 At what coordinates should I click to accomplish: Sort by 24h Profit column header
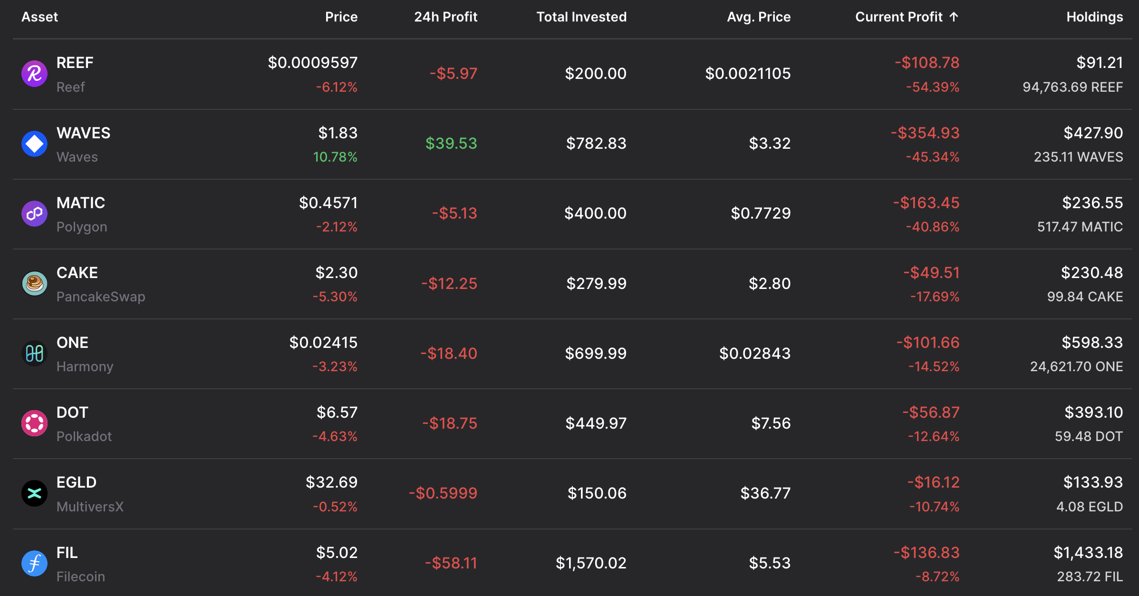click(x=445, y=17)
